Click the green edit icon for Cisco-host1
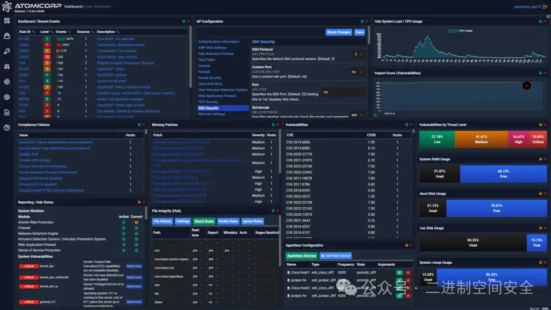The width and height of the screenshot is (551, 310). click(x=399, y=272)
